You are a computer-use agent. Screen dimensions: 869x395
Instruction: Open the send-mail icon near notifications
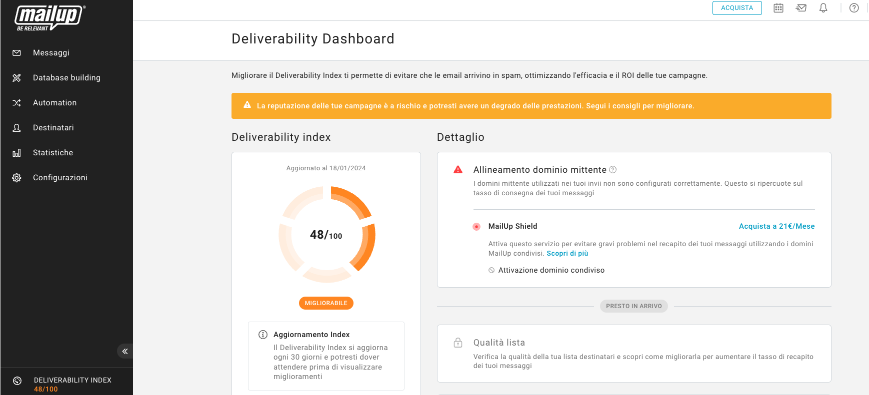point(800,8)
